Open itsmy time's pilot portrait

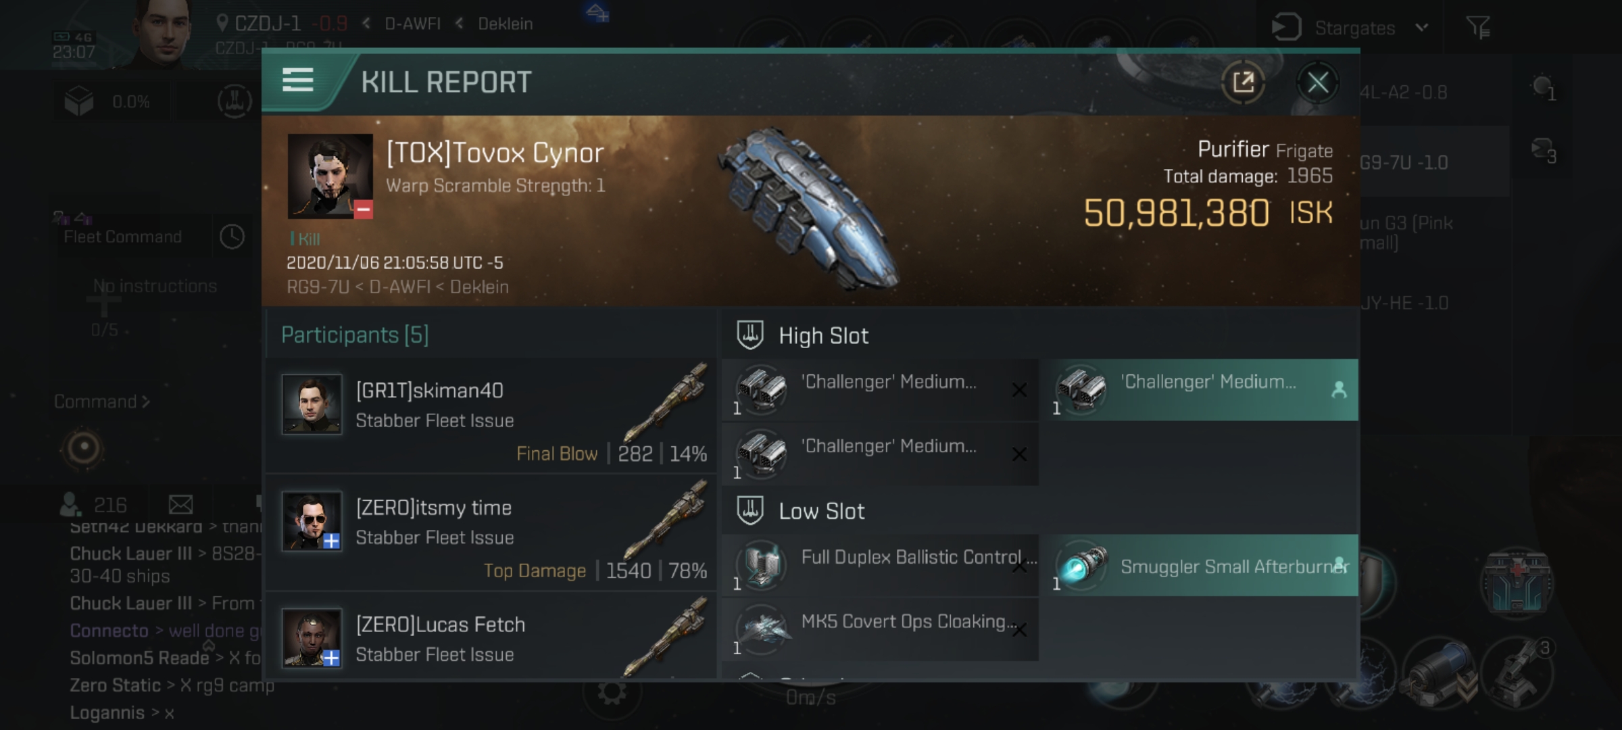(312, 520)
